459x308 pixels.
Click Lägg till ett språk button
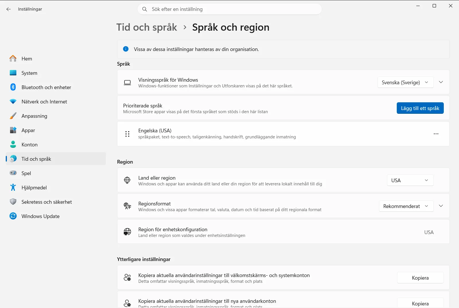(420, 108)
